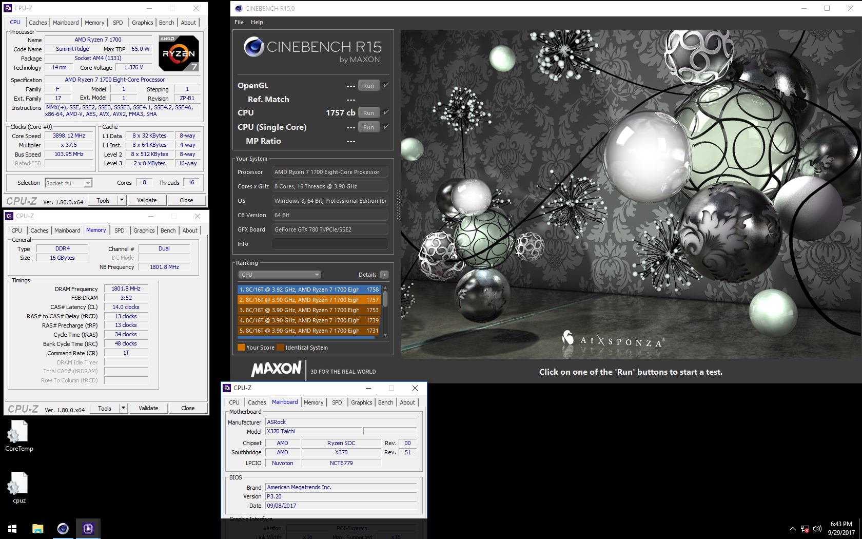Click the Info input field in Cinebench

[330, 244]
